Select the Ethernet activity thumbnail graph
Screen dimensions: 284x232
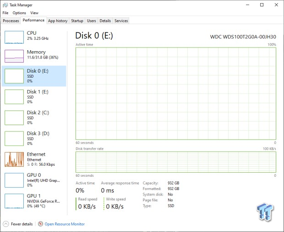(x=14, y=159)
